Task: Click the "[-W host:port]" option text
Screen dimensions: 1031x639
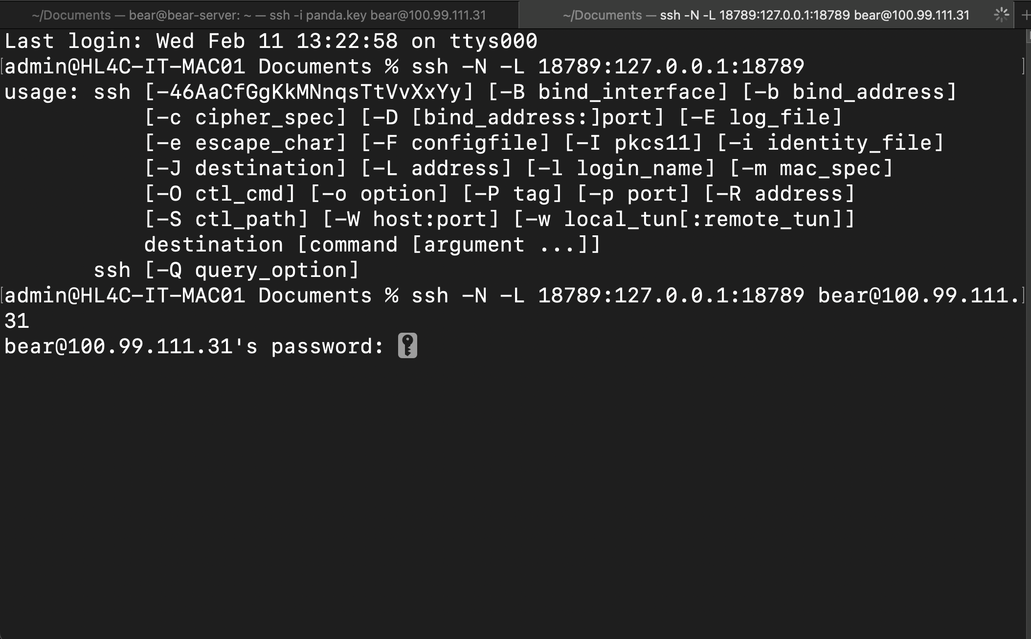Action: click(x=411, y=219)
